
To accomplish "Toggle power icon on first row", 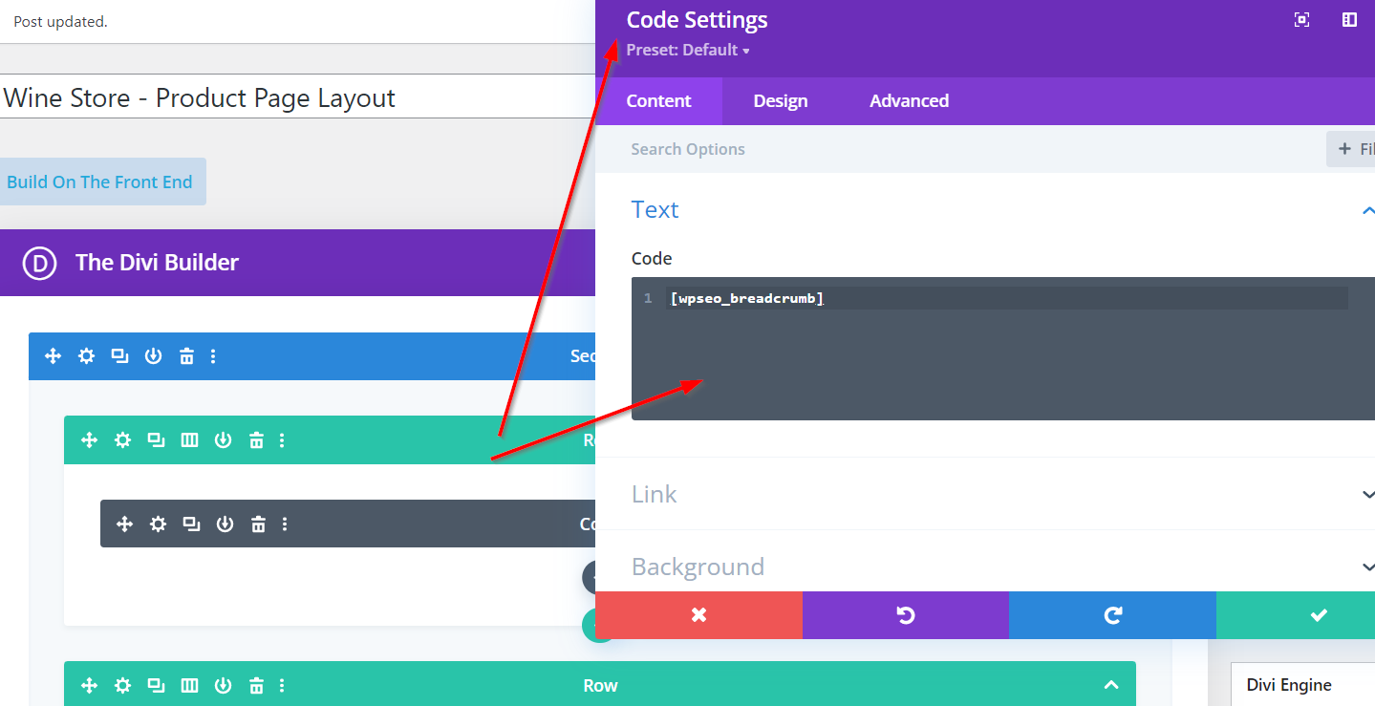I will tap(223, 440).
